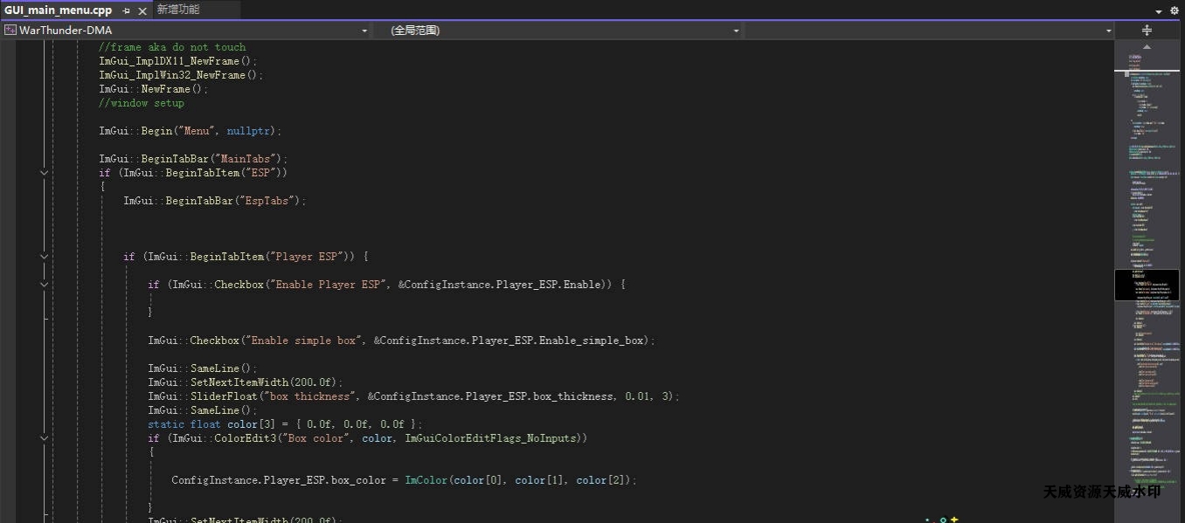Open the empty member navigation dropdown
This screenshot has height=523, width=1185.
(x=1108, y=31)
